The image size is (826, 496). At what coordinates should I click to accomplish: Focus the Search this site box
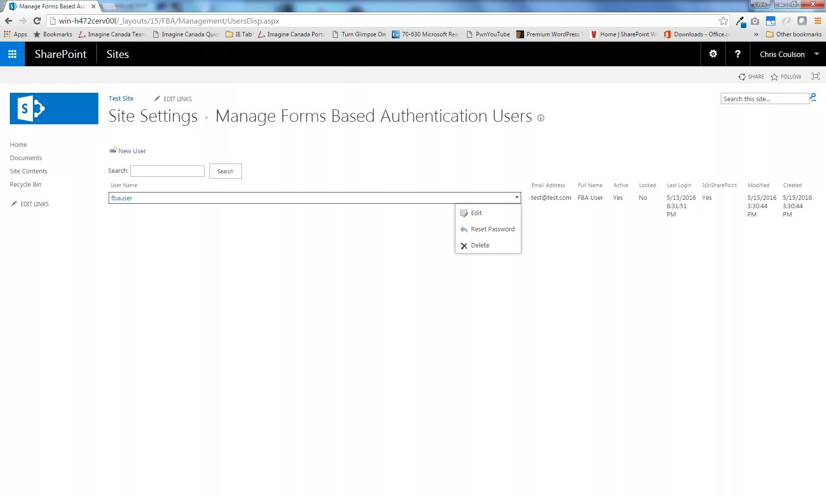point(765,99)
